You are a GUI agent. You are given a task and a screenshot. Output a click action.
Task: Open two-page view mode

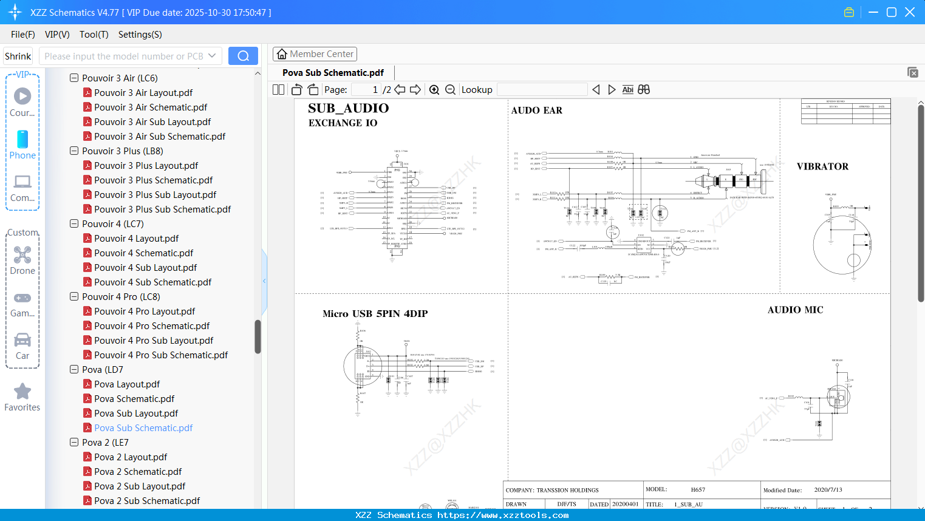tap(278, 89)
